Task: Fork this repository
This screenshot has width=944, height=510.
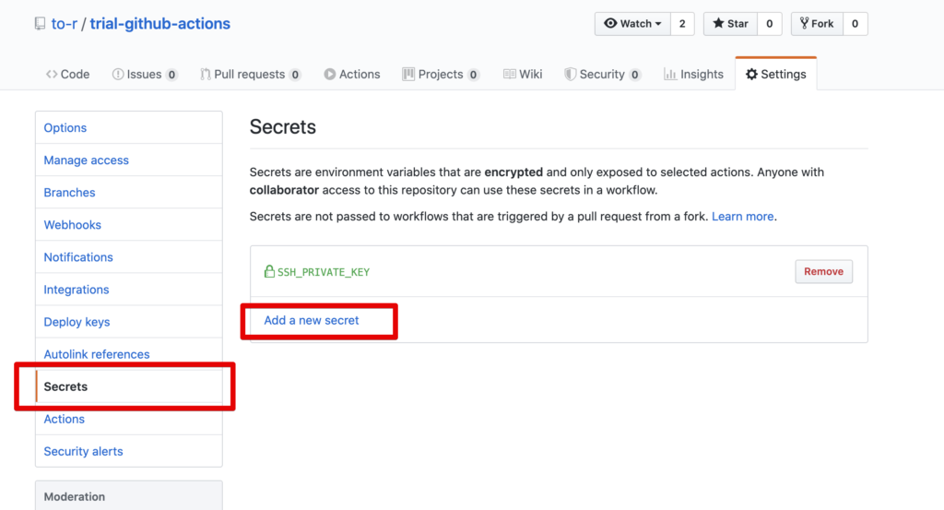Action: coord(817,23)
